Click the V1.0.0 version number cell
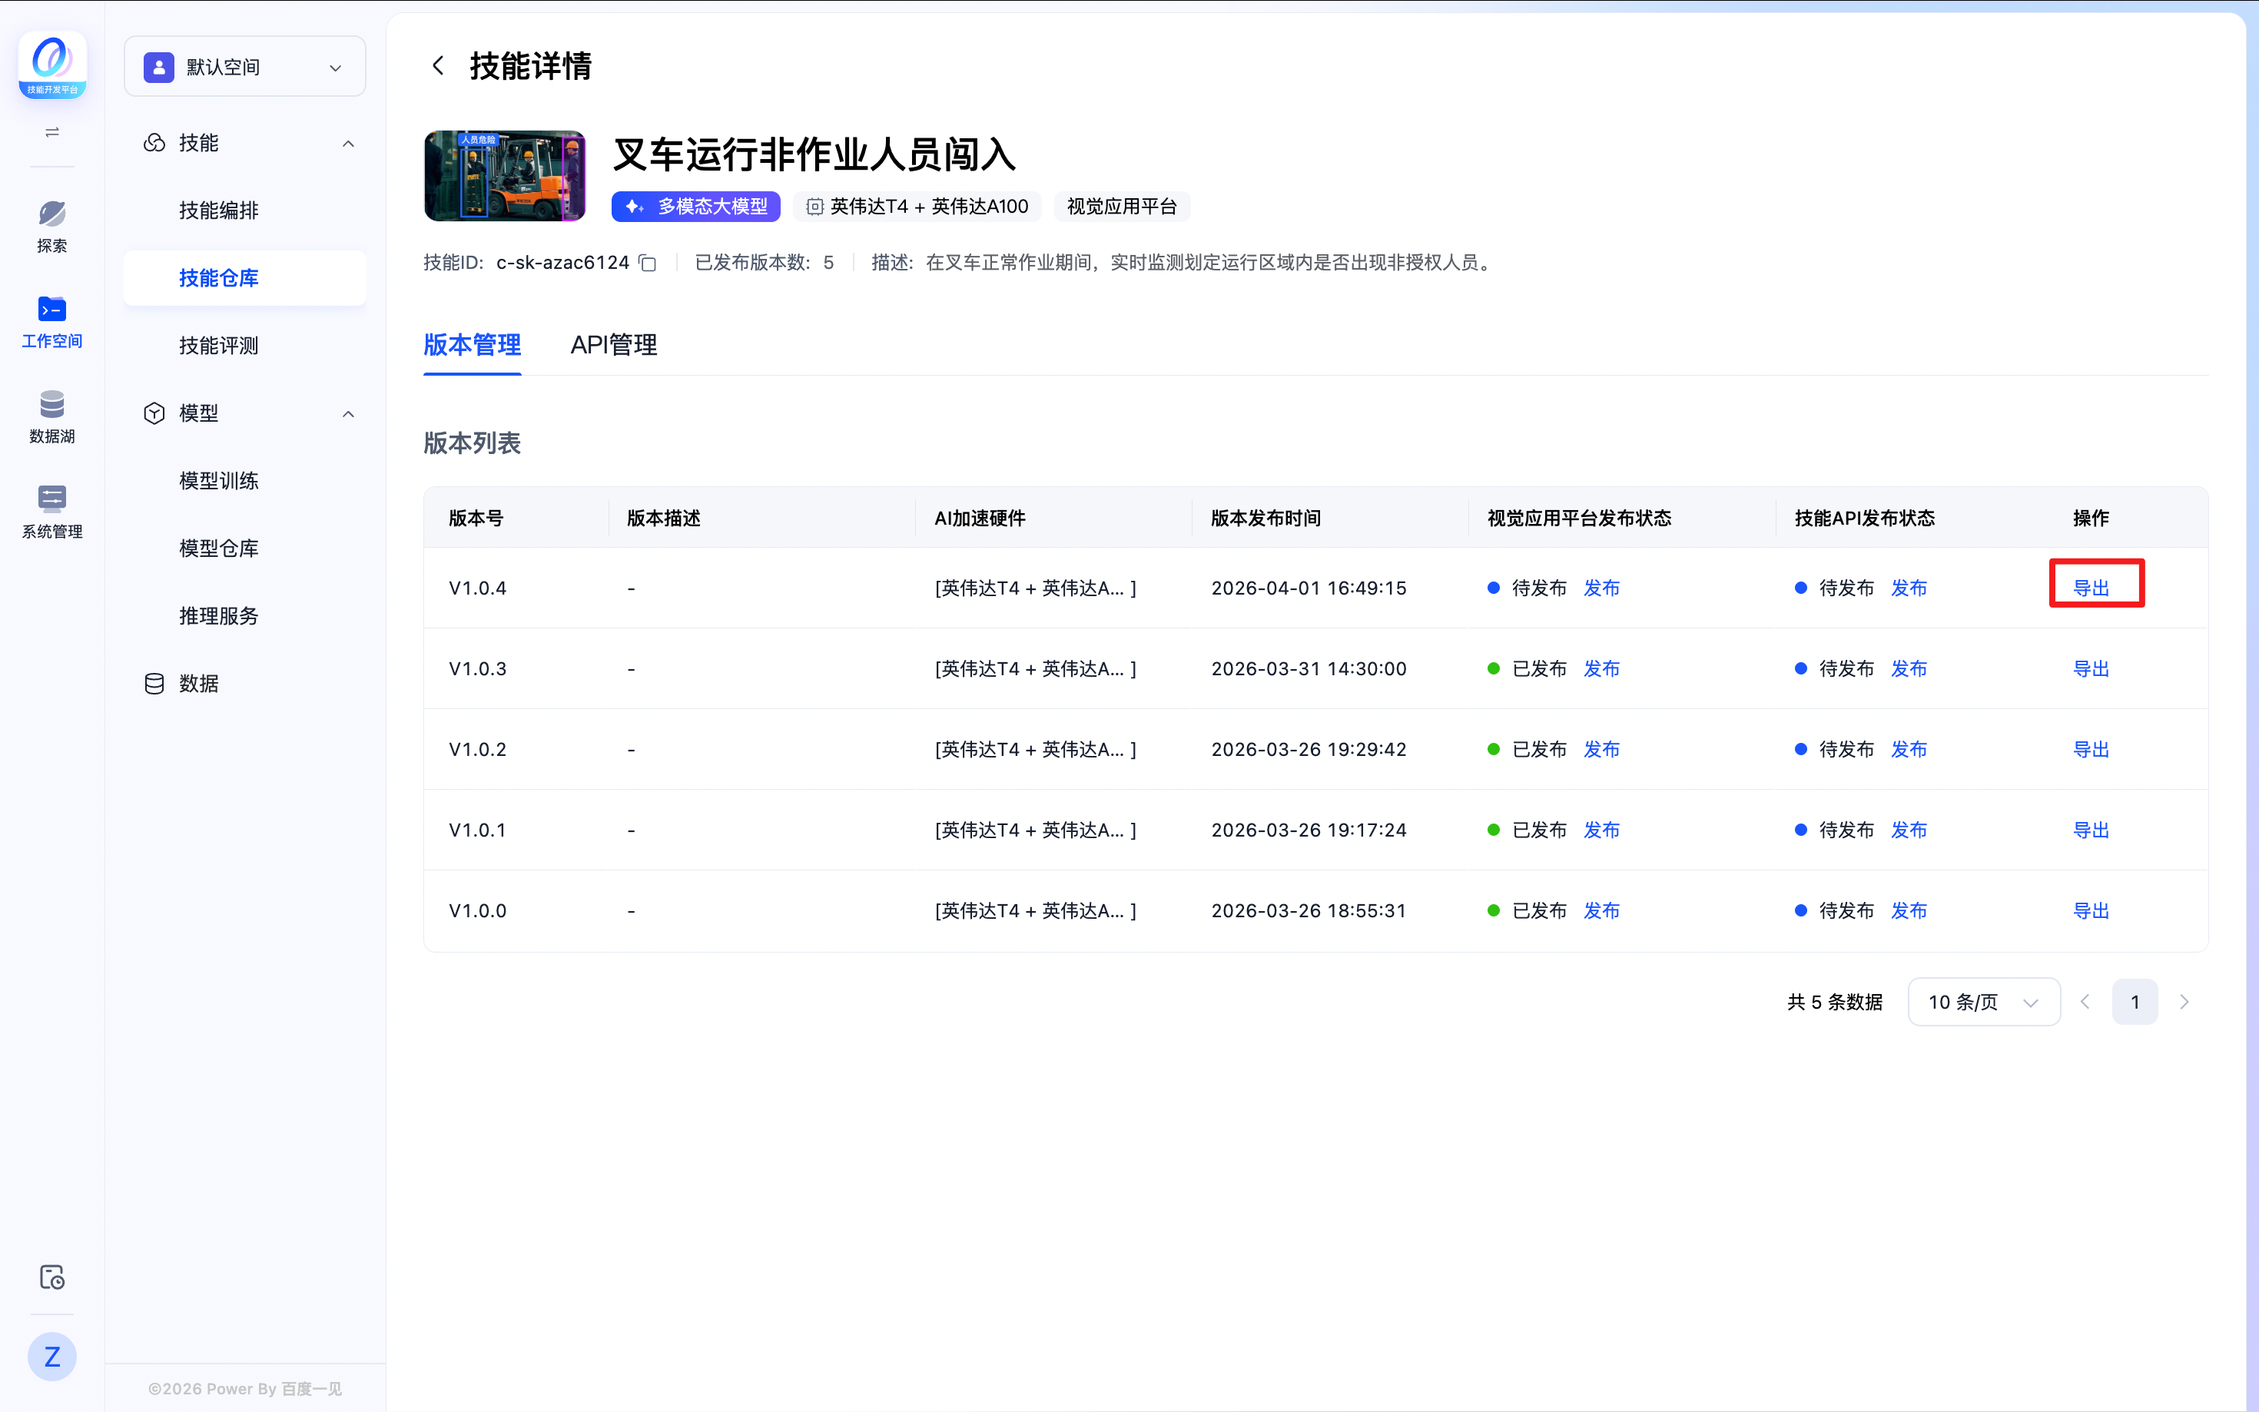 point(478,910)
